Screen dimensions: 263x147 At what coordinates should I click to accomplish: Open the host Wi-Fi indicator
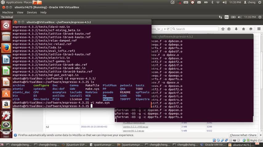[x=218, y=2]
